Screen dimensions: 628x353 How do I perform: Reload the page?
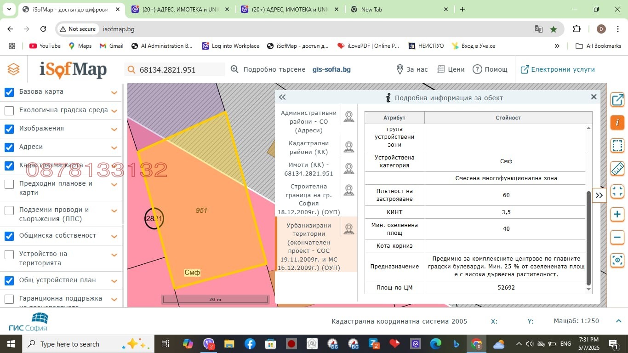[43, 29]
